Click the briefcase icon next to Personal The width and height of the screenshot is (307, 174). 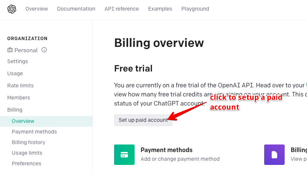10,50
